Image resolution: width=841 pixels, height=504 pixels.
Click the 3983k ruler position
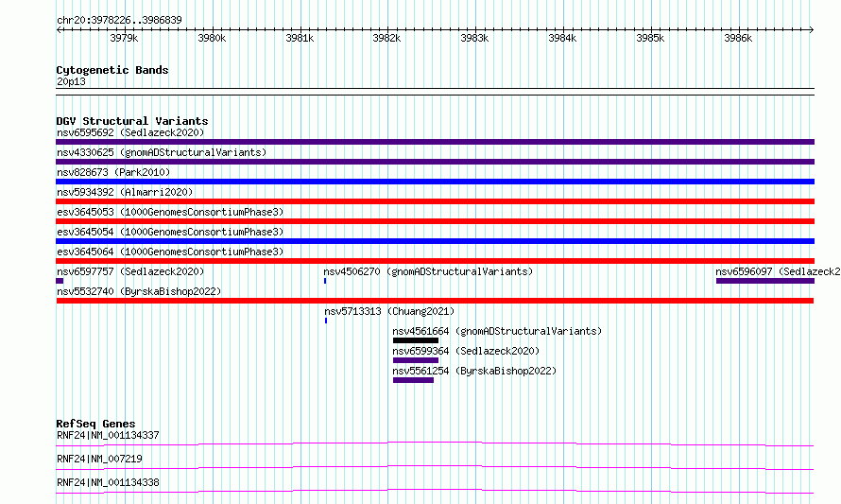[474, 38]
